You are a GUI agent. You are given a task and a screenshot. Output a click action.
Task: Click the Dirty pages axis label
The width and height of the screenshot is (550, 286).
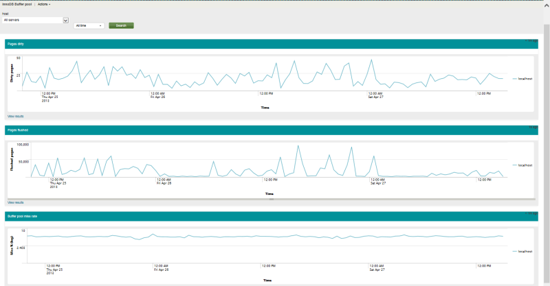click(x=12, y=73)
